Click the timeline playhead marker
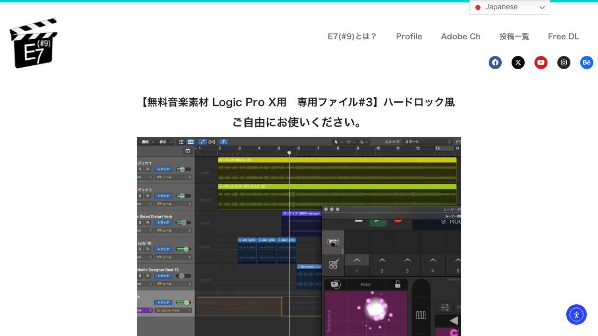The width and height of the screenshot is (598, 336). (x=289, y=153)
